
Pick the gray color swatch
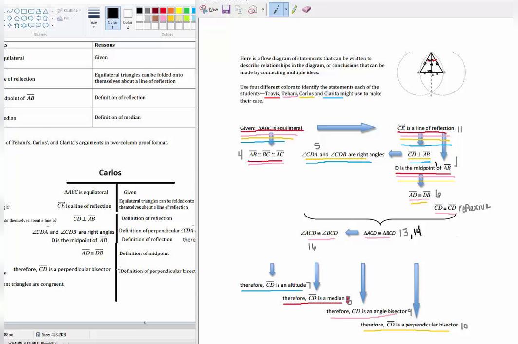pyautogui.click(x=148, y=11)
